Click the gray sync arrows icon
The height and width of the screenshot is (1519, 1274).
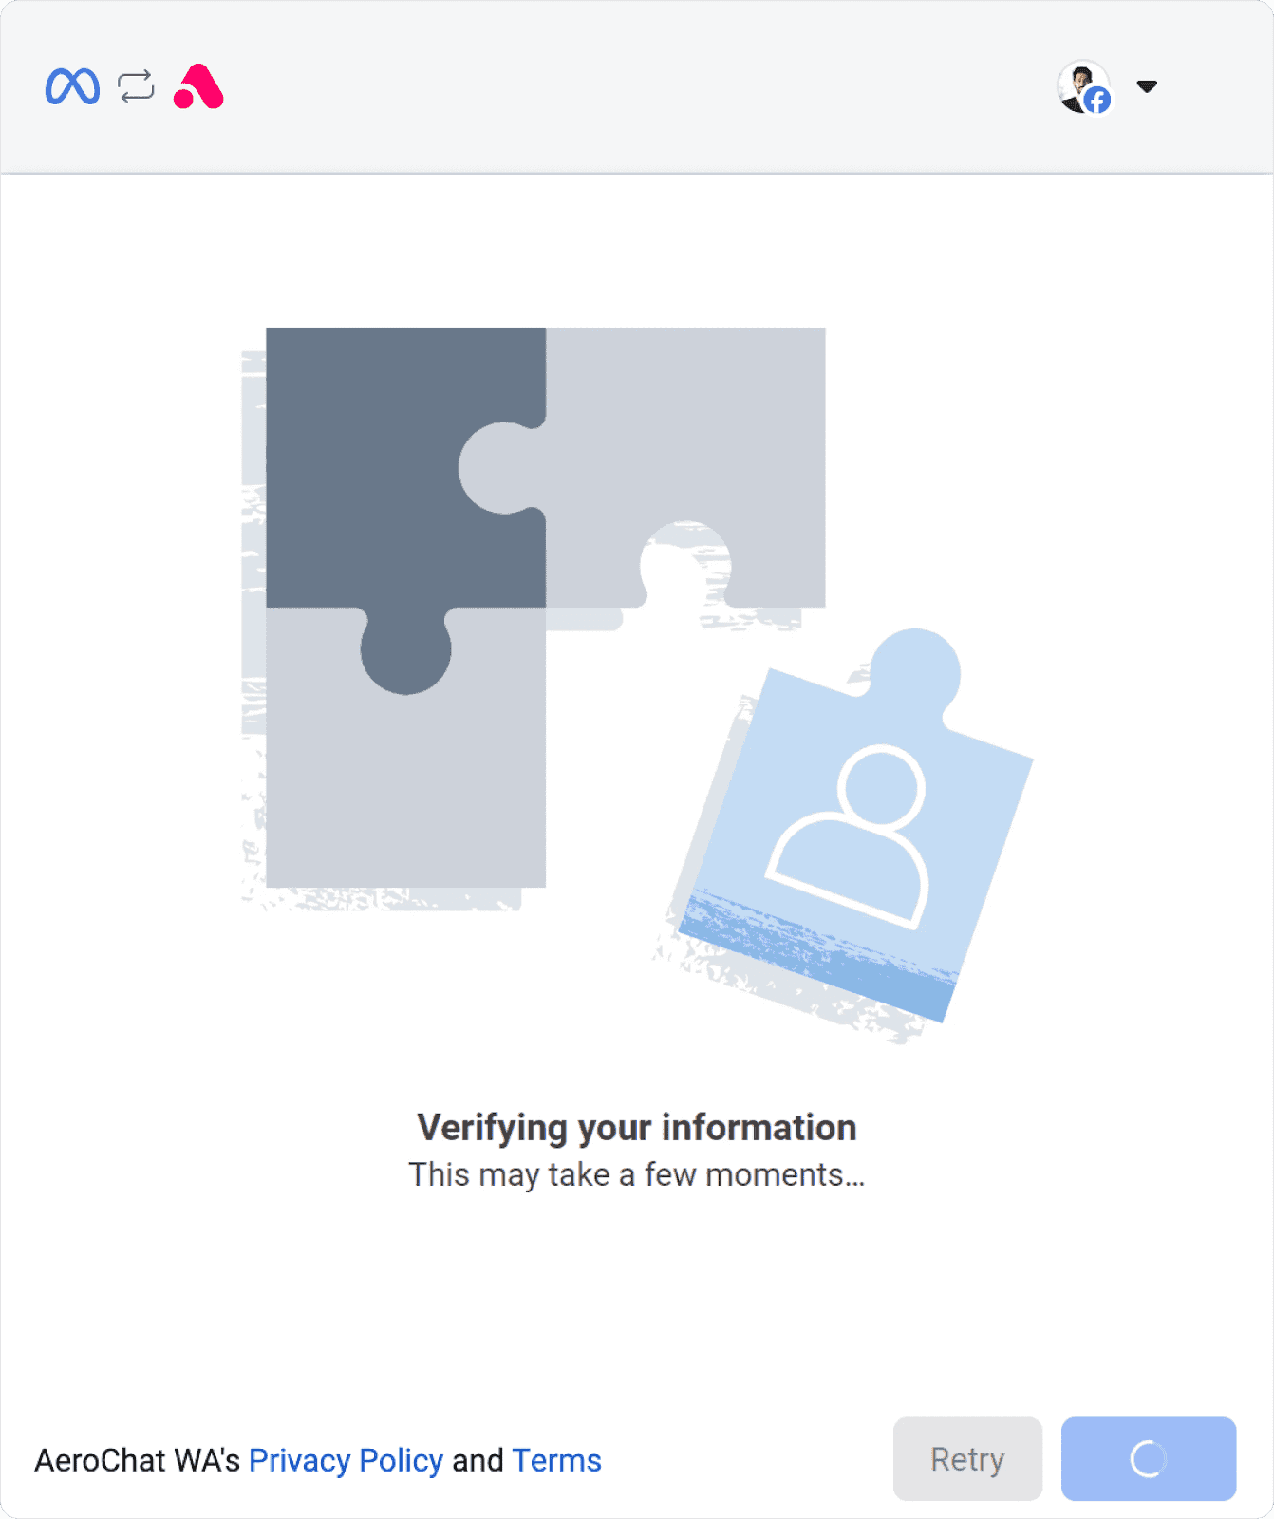tap(136, 86)
